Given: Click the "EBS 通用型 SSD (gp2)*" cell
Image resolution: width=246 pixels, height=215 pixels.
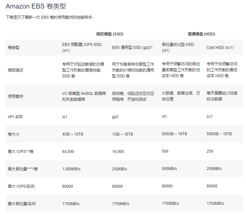Looking at the screenshot, I should click(132, 48).
